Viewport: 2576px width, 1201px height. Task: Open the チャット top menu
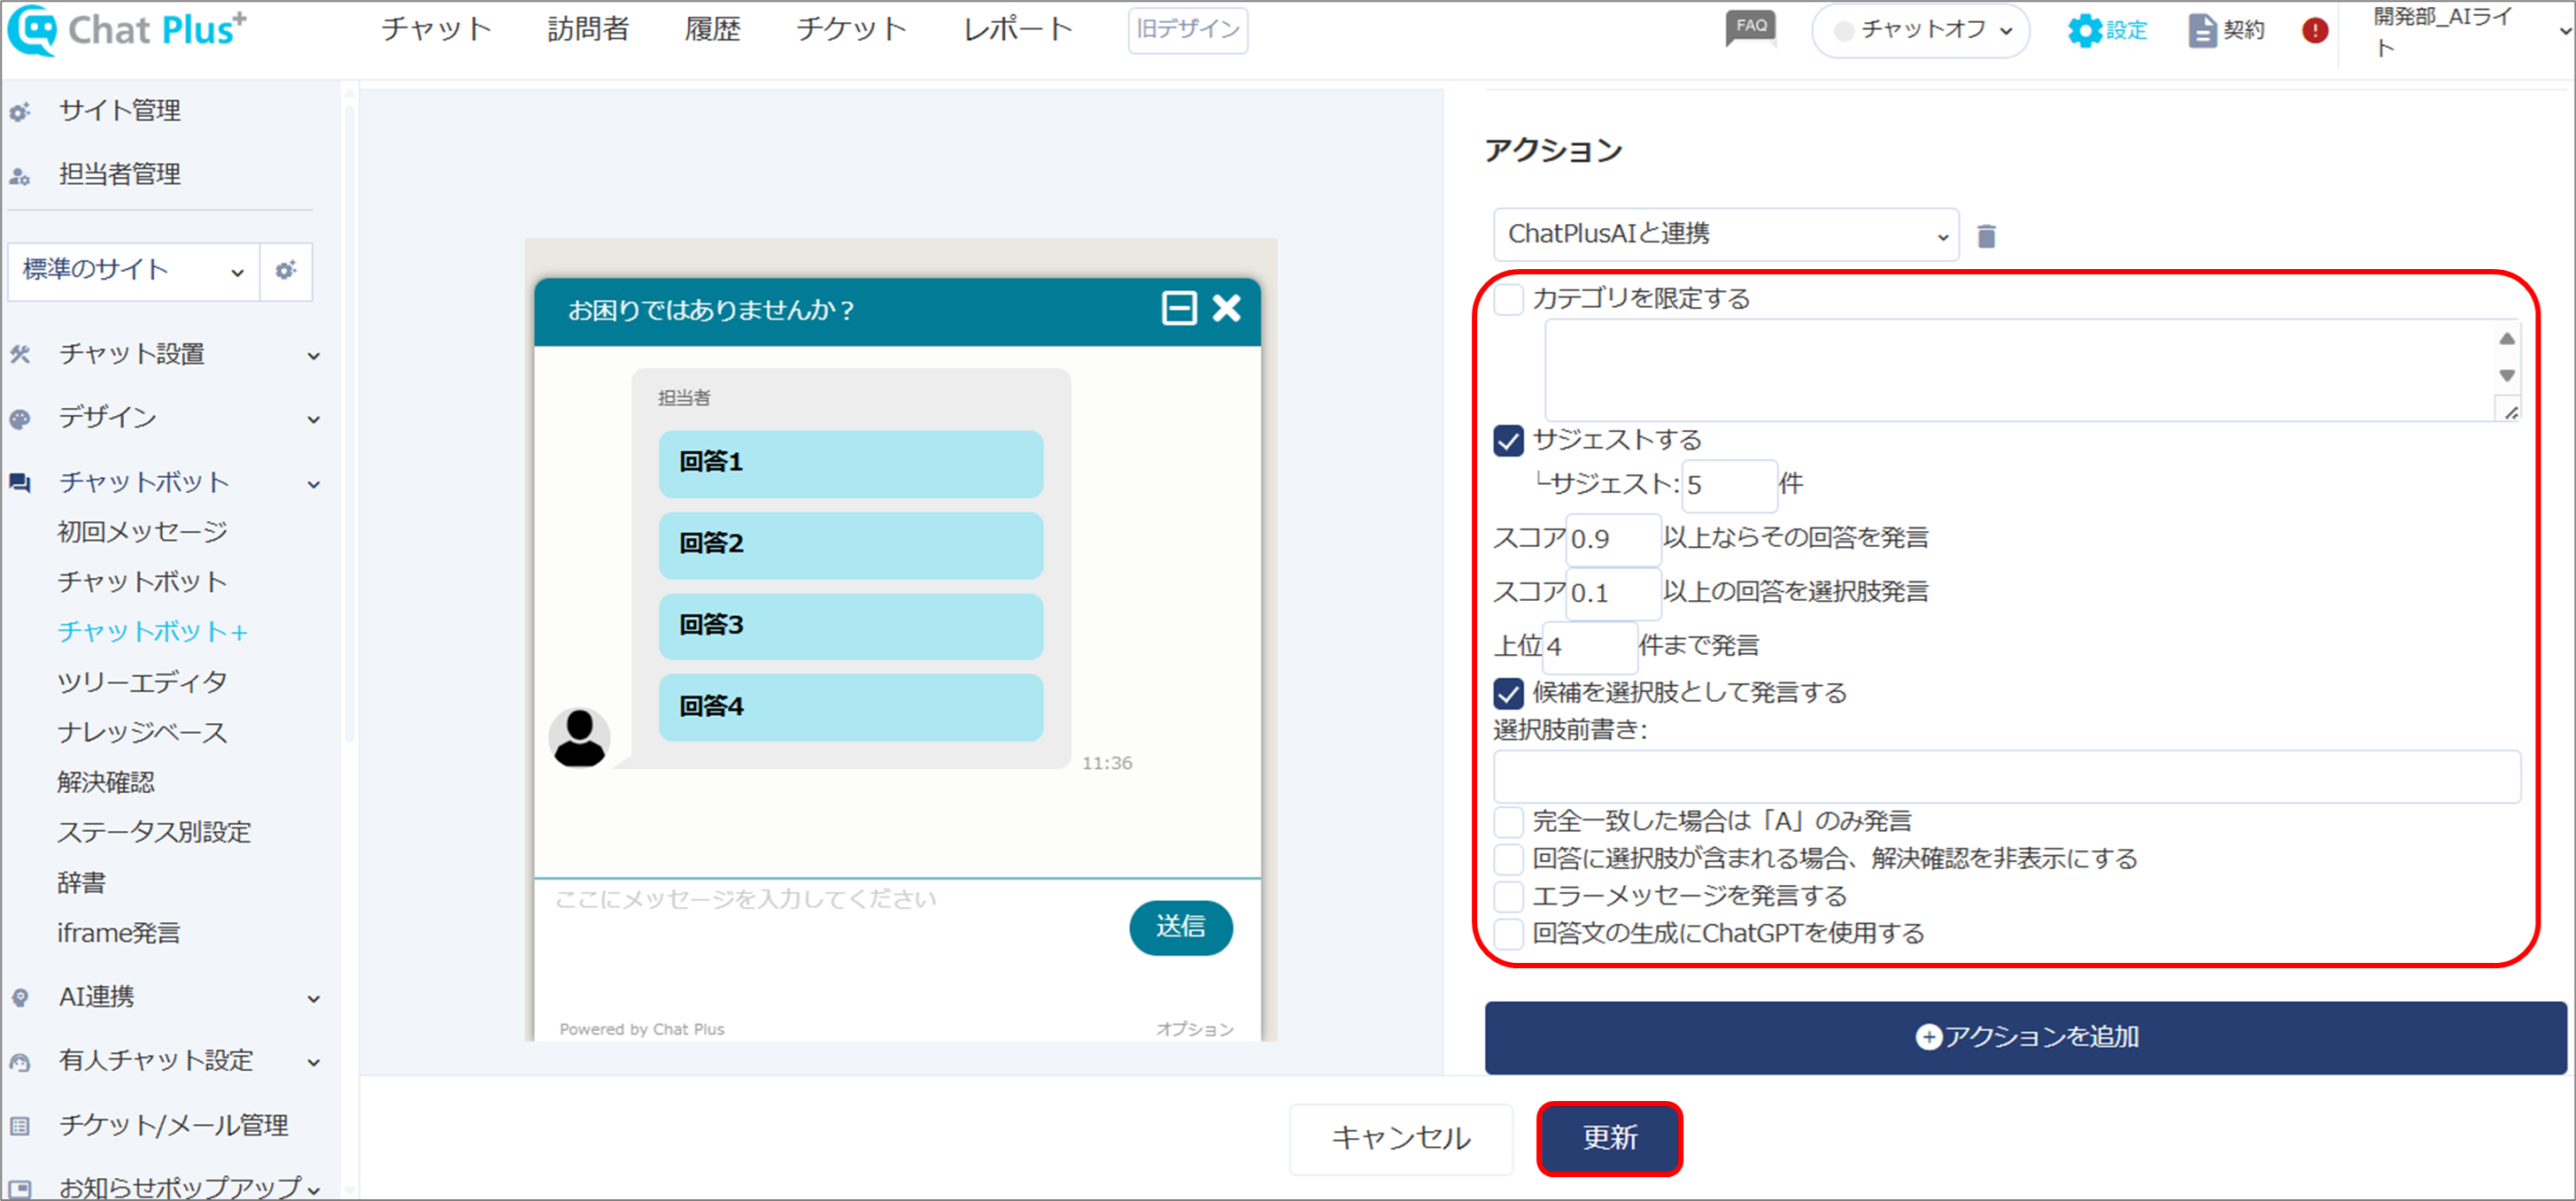[x=436, y=29]
